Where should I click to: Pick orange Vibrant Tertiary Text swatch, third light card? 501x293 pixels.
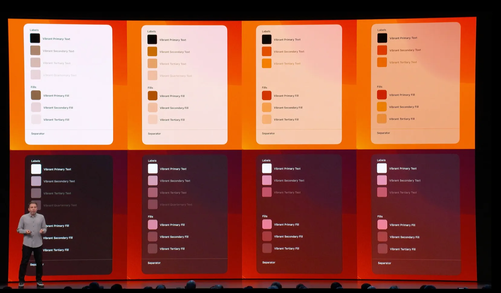click(x=267, y=63)
